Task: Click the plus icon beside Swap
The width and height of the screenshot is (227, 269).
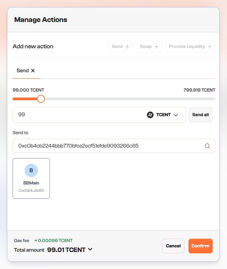Action: [156, 47]
